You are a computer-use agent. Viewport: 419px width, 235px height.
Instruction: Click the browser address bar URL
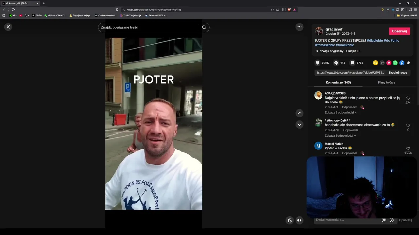[154, 10]
